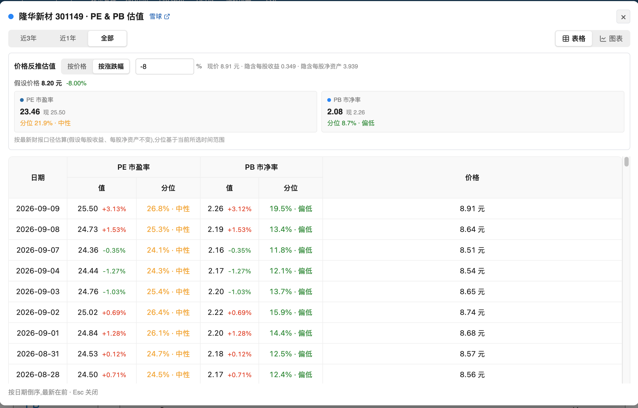Viewport: 638px width, 408px height.
Task: Click the 13.4% · 偏低 percentile cell
Action: (x=291, y=229)
